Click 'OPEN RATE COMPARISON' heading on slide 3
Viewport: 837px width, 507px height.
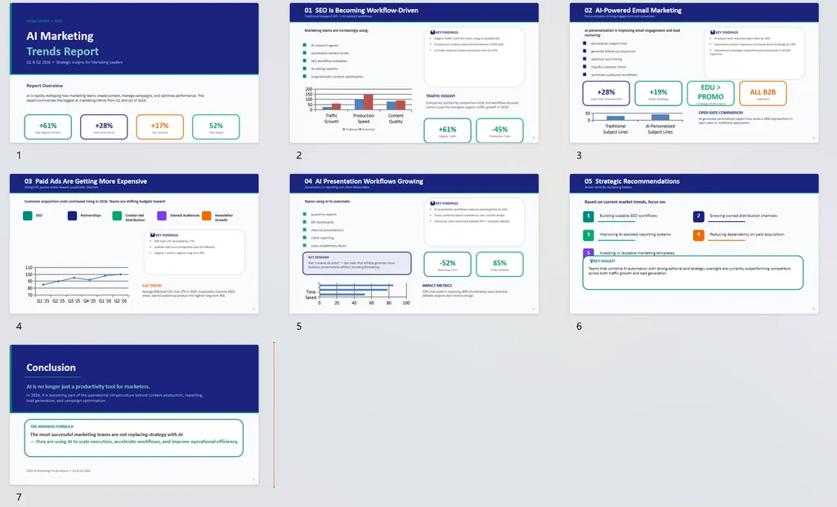[721, 113]
